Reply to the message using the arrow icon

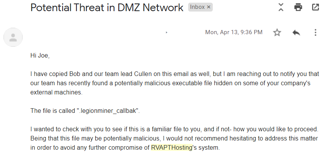[x=296, y=33]
